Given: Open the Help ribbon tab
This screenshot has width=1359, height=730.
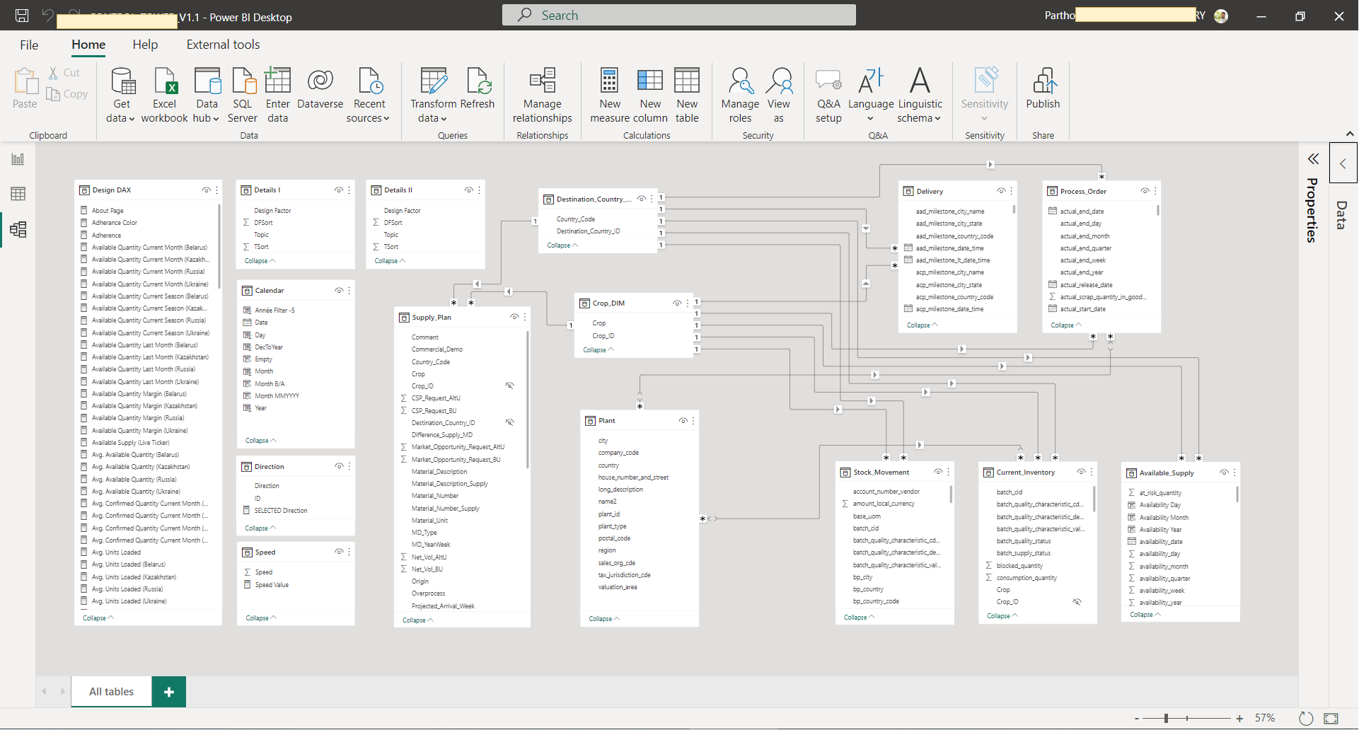Looking at the screenshot, I should [x=145, y=45].
